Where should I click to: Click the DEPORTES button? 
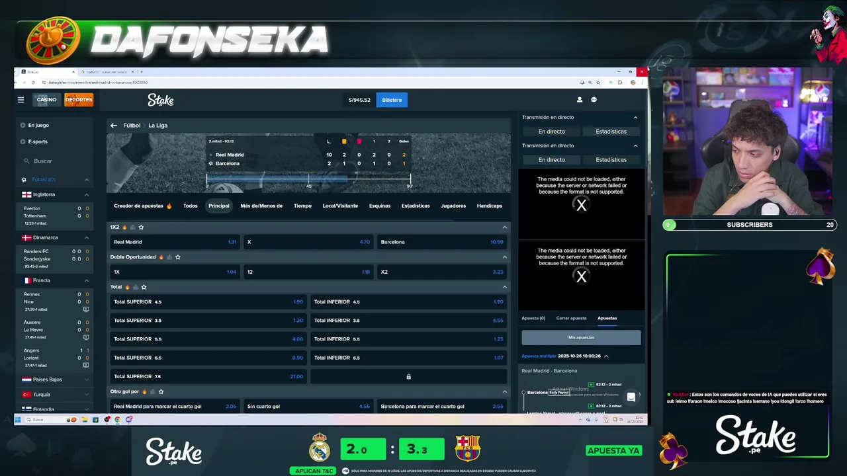click(79, 100)
